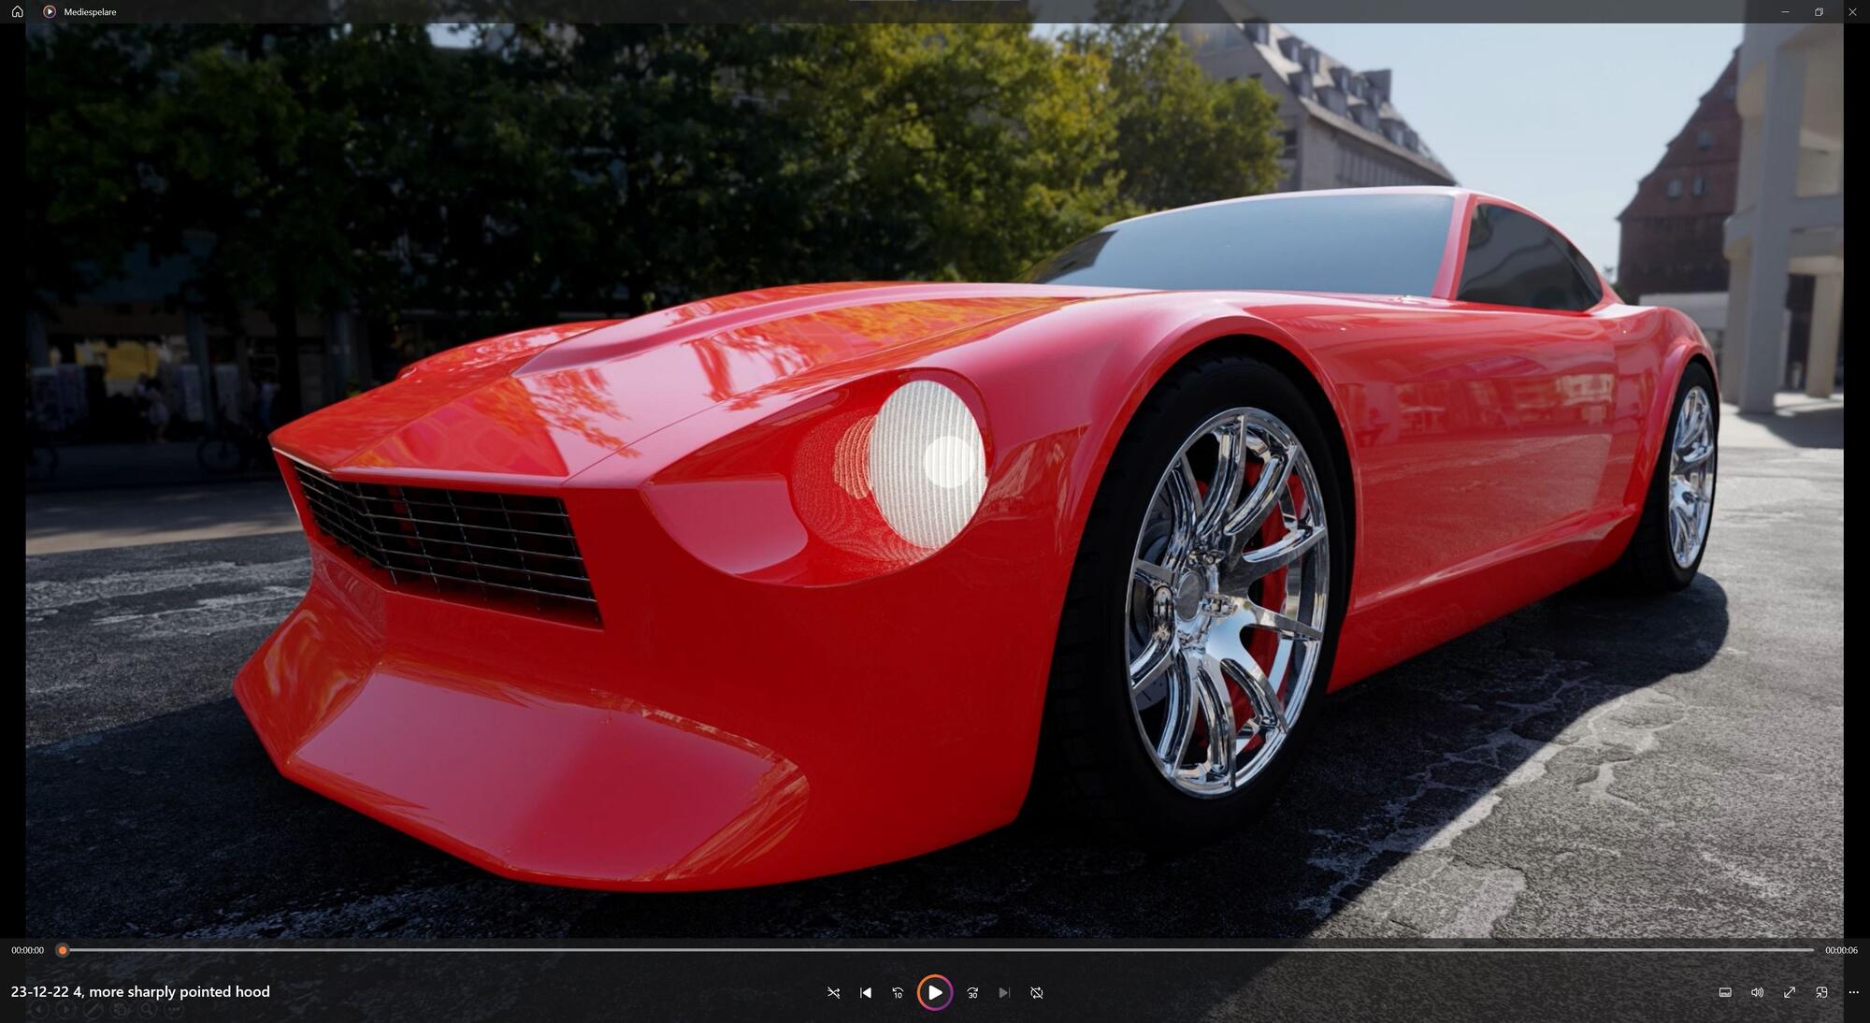
Task: Toggle repeat mode
Action: click(x=1037, y=992)
